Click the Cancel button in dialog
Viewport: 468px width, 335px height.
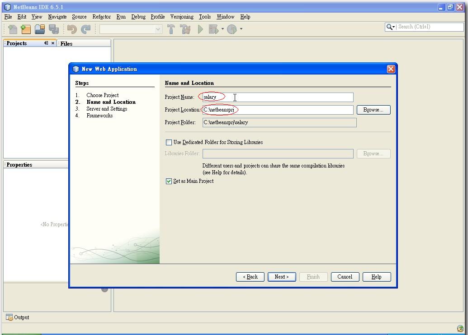click(345, 277)
